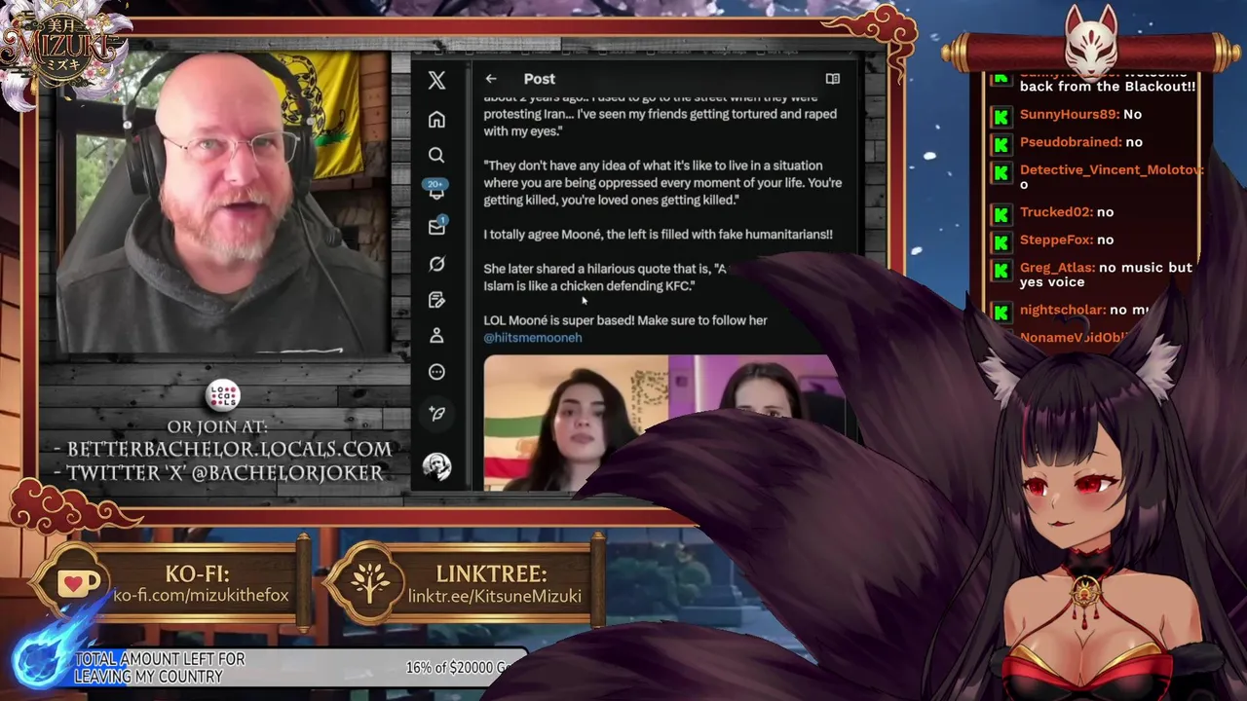
Task: Open the More (three dots) circle
Action: 436,372
